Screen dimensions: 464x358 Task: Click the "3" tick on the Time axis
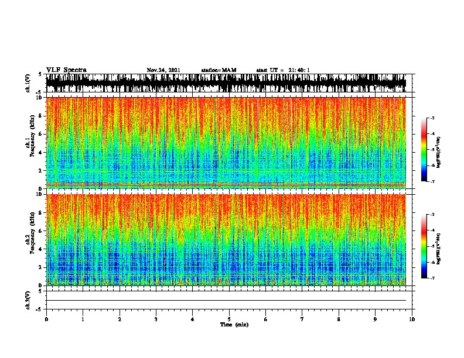pos(156,319)
